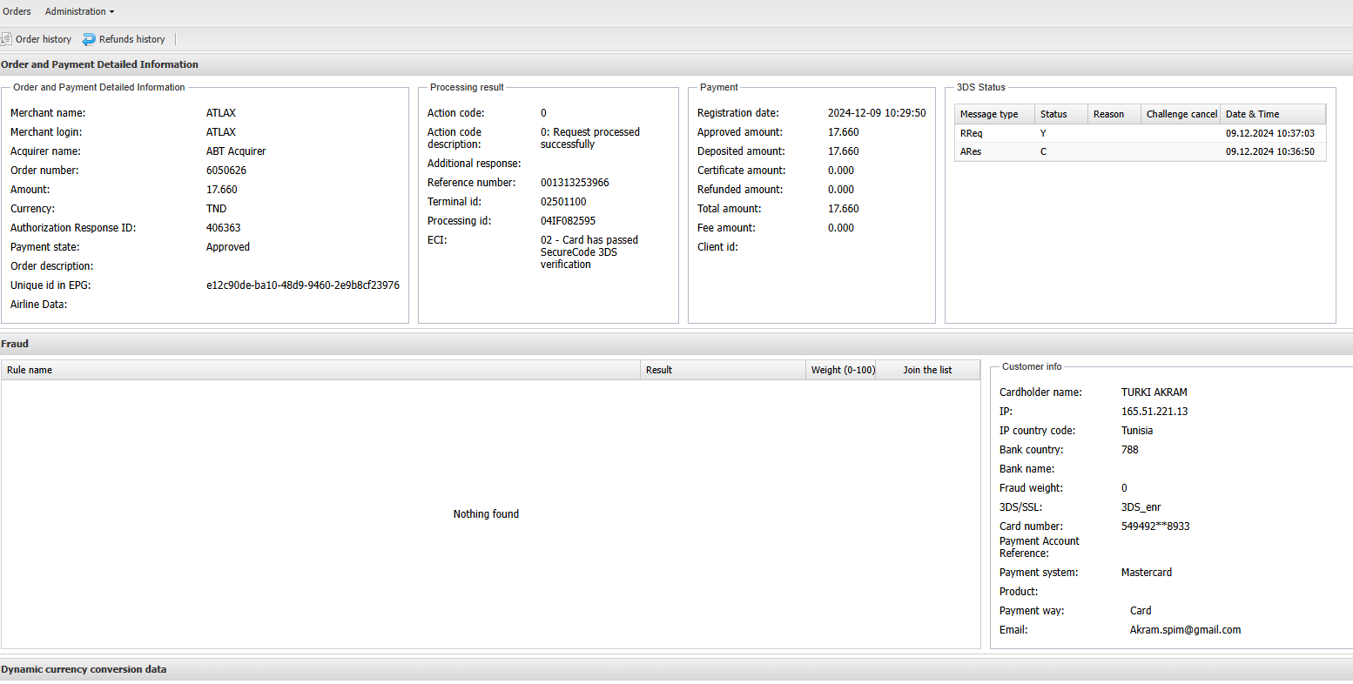Click the Rule name column header

[30, 370]
